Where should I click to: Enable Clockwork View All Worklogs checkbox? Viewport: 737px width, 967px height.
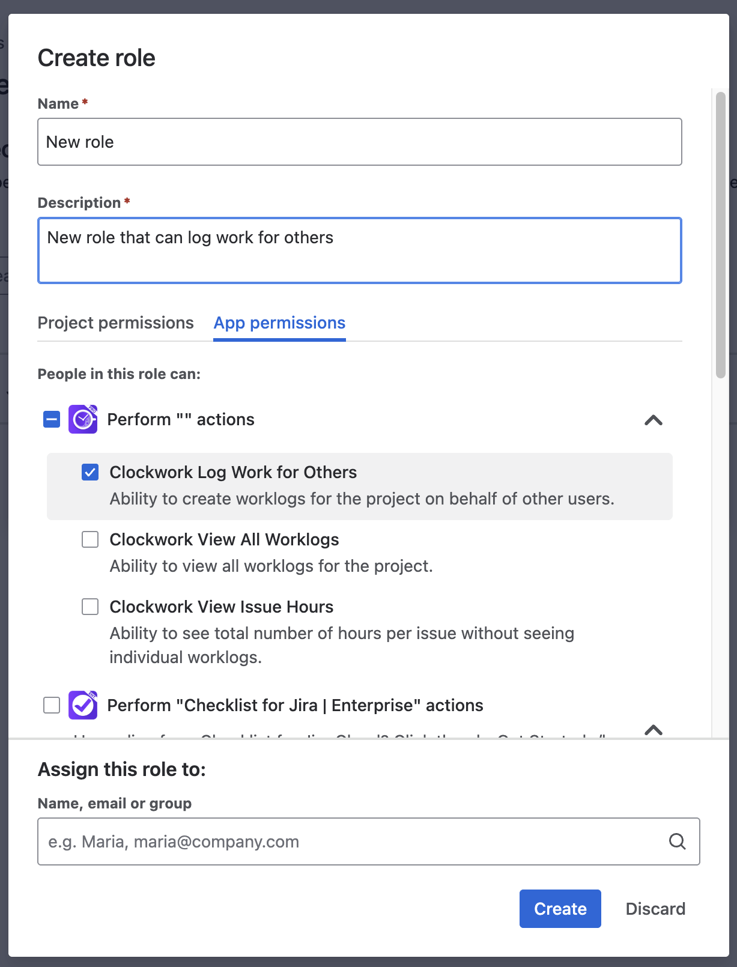click(x=90, y=539)
